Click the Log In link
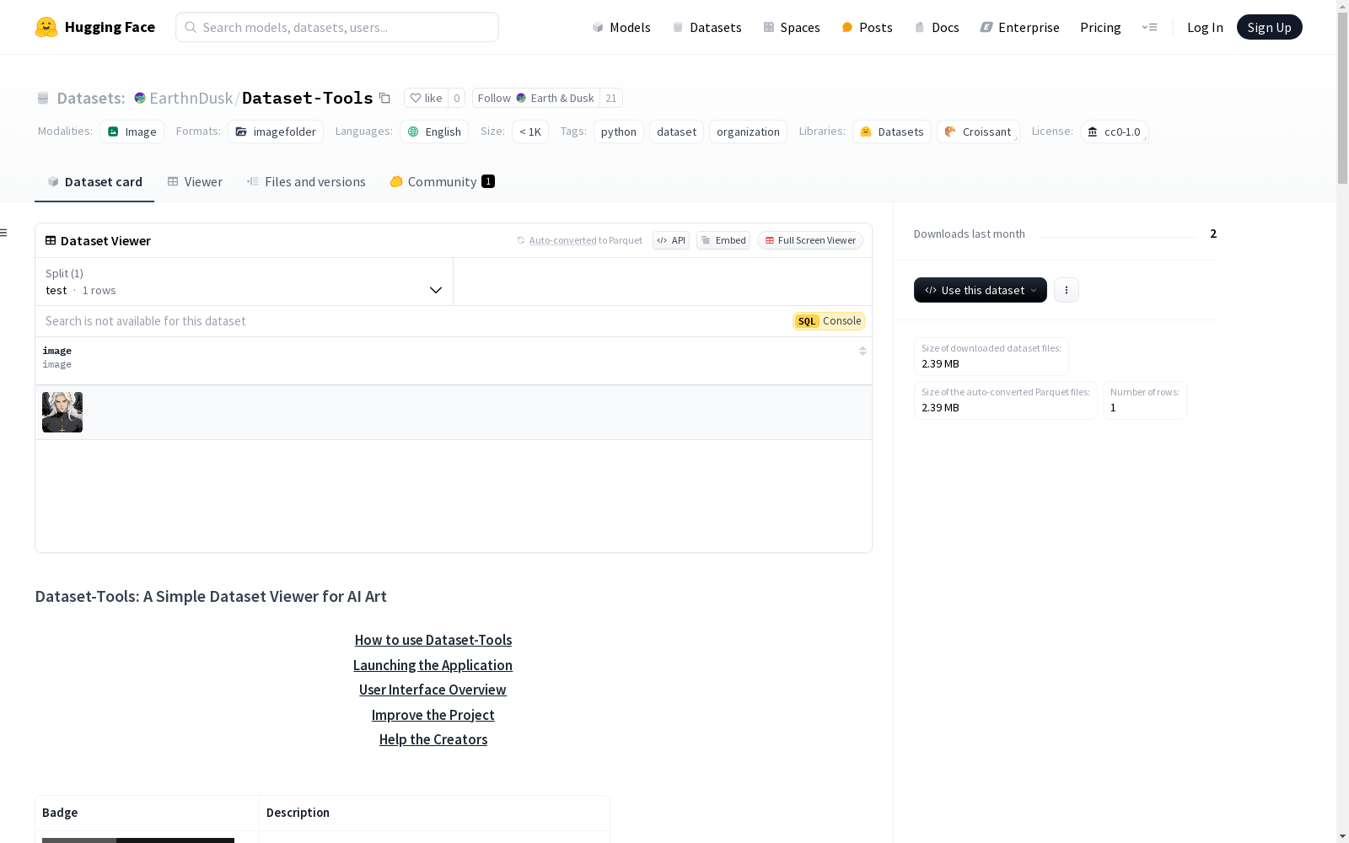The width and height of the screenshot is (1349, 843). pos(1205,27)
